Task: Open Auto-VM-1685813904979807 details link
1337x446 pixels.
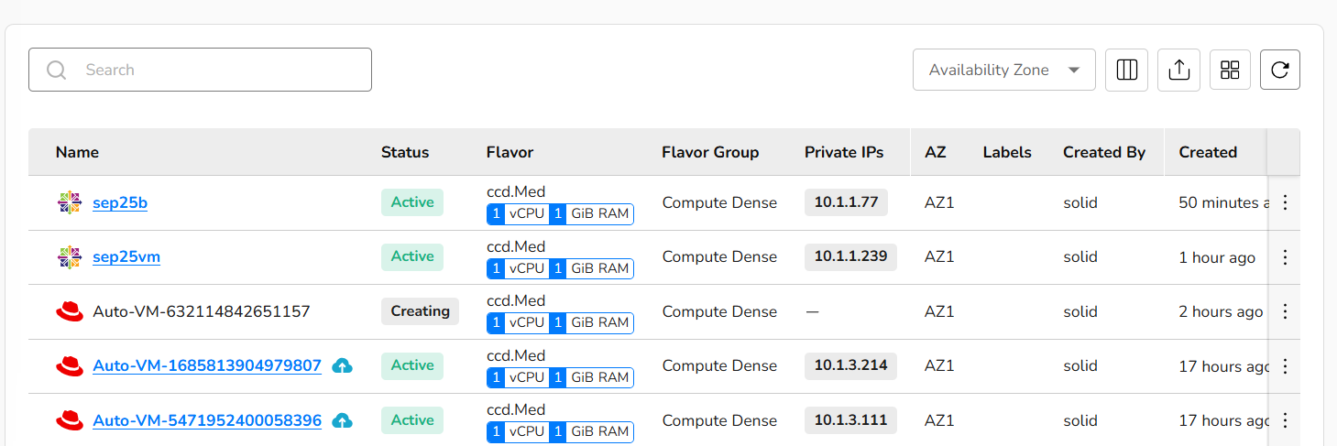Action: coord(207,366)
